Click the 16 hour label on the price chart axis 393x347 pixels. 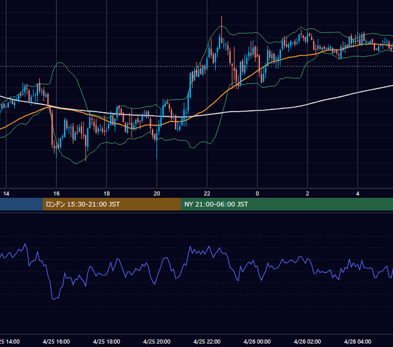57,194
